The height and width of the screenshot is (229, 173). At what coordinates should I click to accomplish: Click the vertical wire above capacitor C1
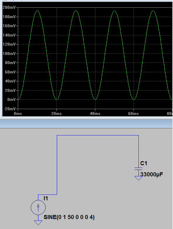click(x=138, y=151)
